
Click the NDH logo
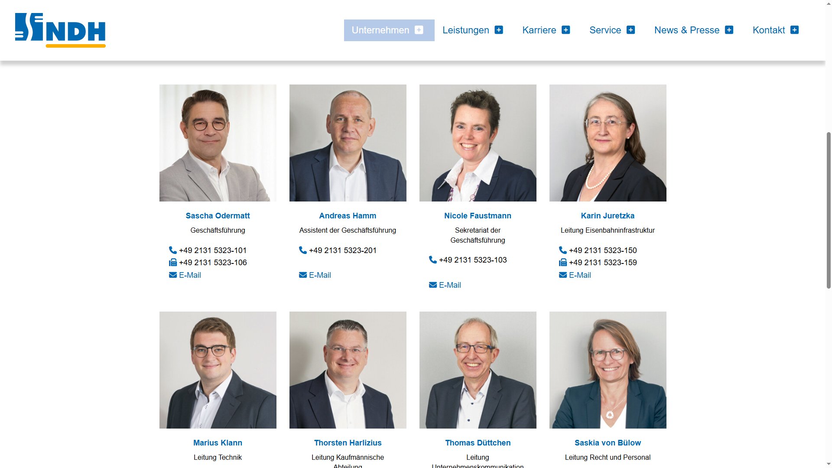(60, 30)
